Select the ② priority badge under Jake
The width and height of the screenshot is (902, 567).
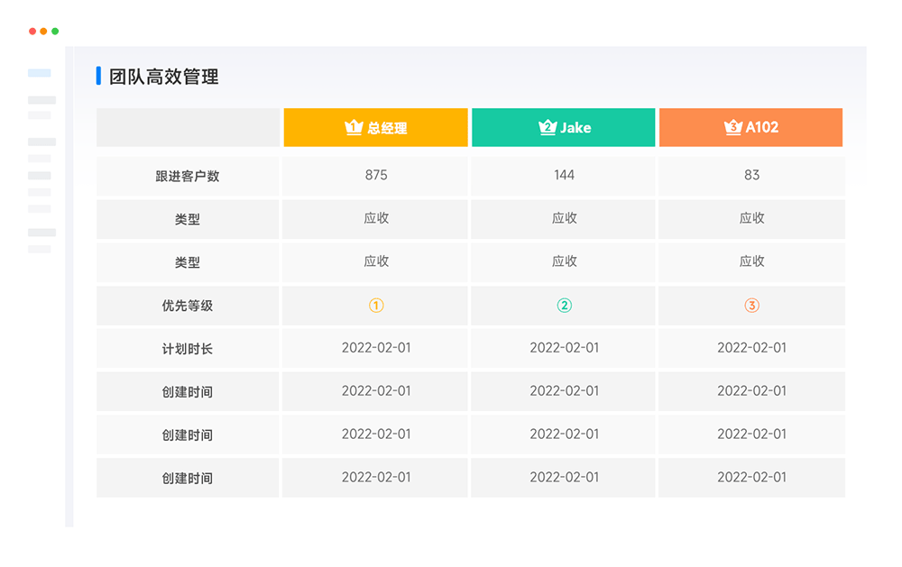click(563, 306)
